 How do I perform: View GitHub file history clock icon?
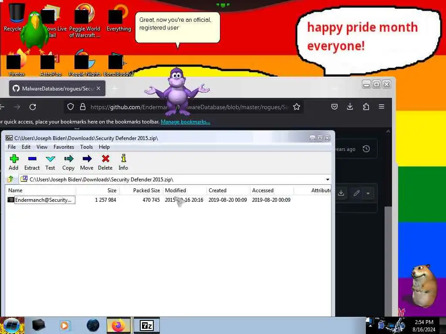[366, 149]
